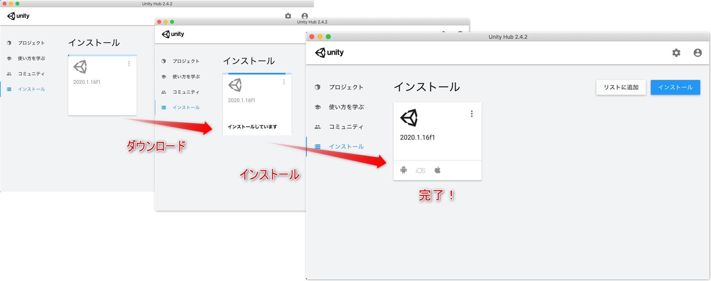Screen dimensions: 711x281
Task: Select コミュニティ in back-left window sidebar
Action: point(31,74)
